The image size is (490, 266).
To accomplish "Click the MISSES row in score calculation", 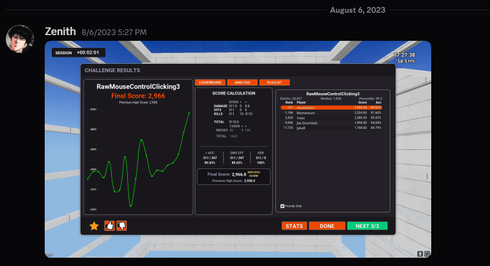I will tap(233, 130).
